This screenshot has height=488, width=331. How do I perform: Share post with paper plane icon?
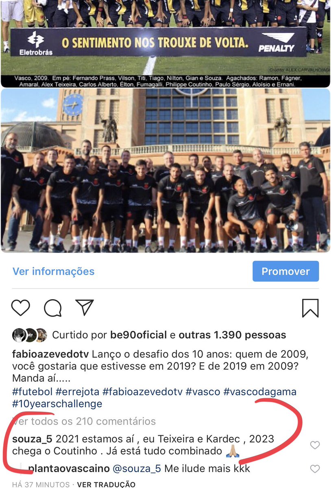click(x=85, y=307)
